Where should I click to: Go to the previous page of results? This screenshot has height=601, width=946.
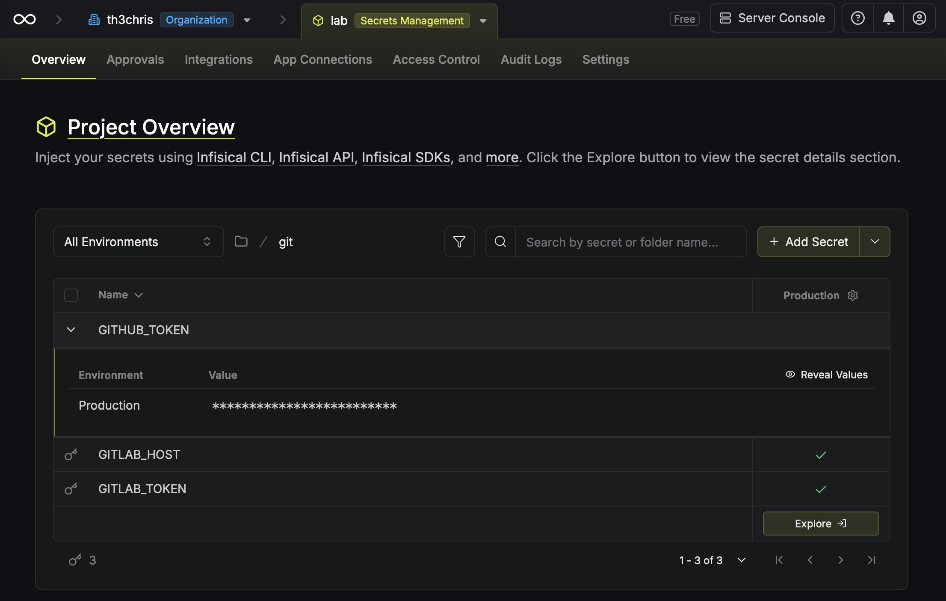point(810,560)
